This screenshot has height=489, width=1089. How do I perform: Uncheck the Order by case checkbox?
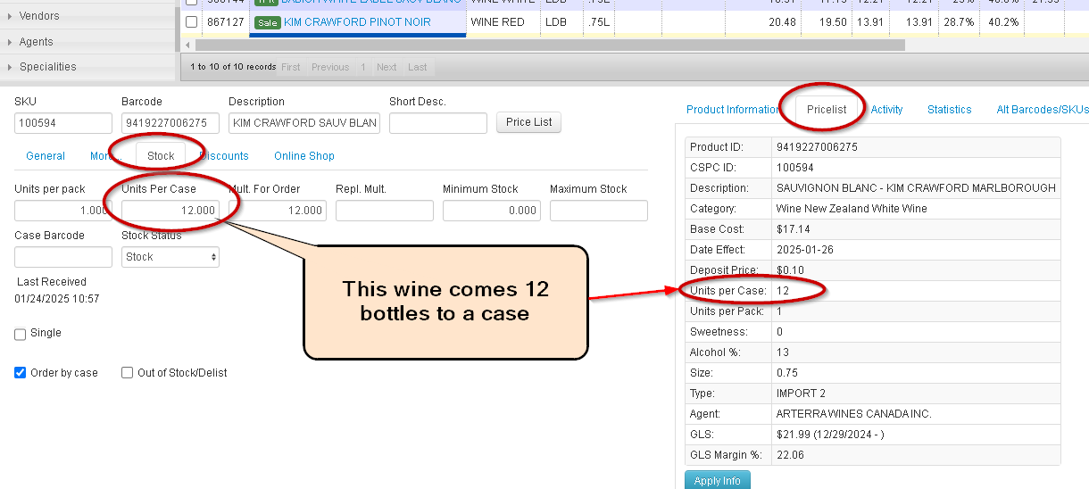pos(21,373)
